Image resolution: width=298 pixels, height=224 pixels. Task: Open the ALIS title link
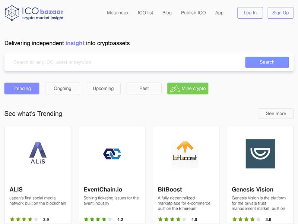click(x=16, y=189)
